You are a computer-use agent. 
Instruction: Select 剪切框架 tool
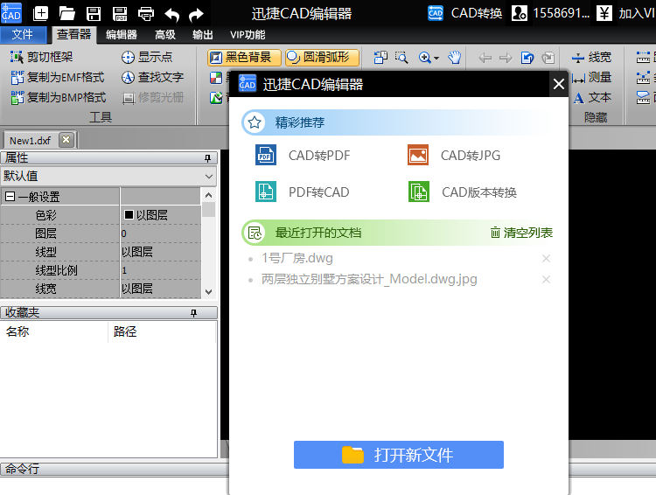coord(41,57)
